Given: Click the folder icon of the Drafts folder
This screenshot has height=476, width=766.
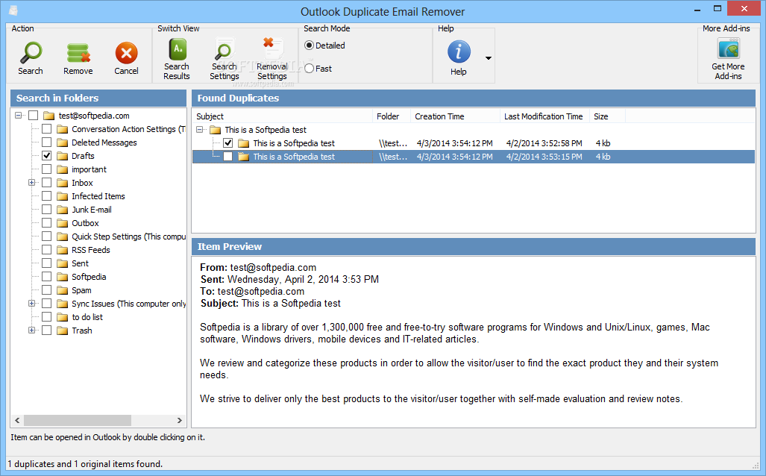Looking at the screenshot, I should 62,156.
